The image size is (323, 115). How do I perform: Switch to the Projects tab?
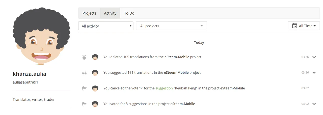89,13
